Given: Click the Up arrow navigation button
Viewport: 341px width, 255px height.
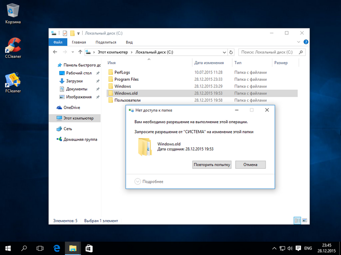Looking at the screenshot, I should click(x=80, y=52).
